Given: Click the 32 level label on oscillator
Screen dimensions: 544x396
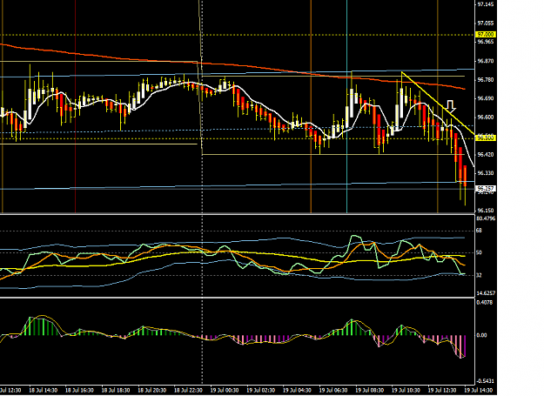Looking at the screenshot, I should pos(479,275).
